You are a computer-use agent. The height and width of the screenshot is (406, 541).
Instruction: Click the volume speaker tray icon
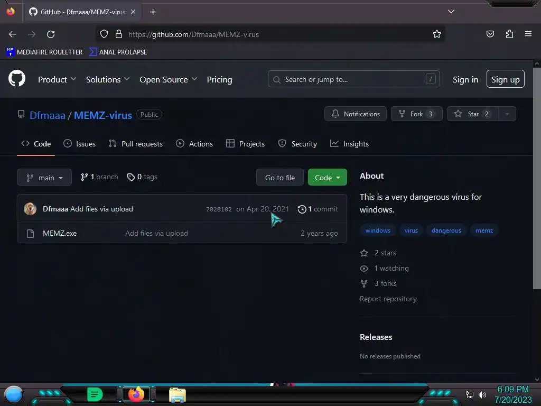coord(482,394)
